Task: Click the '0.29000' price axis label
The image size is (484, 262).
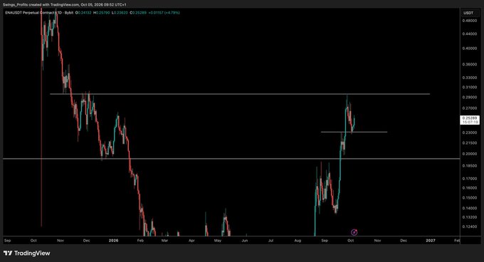Action: point(470,98)
